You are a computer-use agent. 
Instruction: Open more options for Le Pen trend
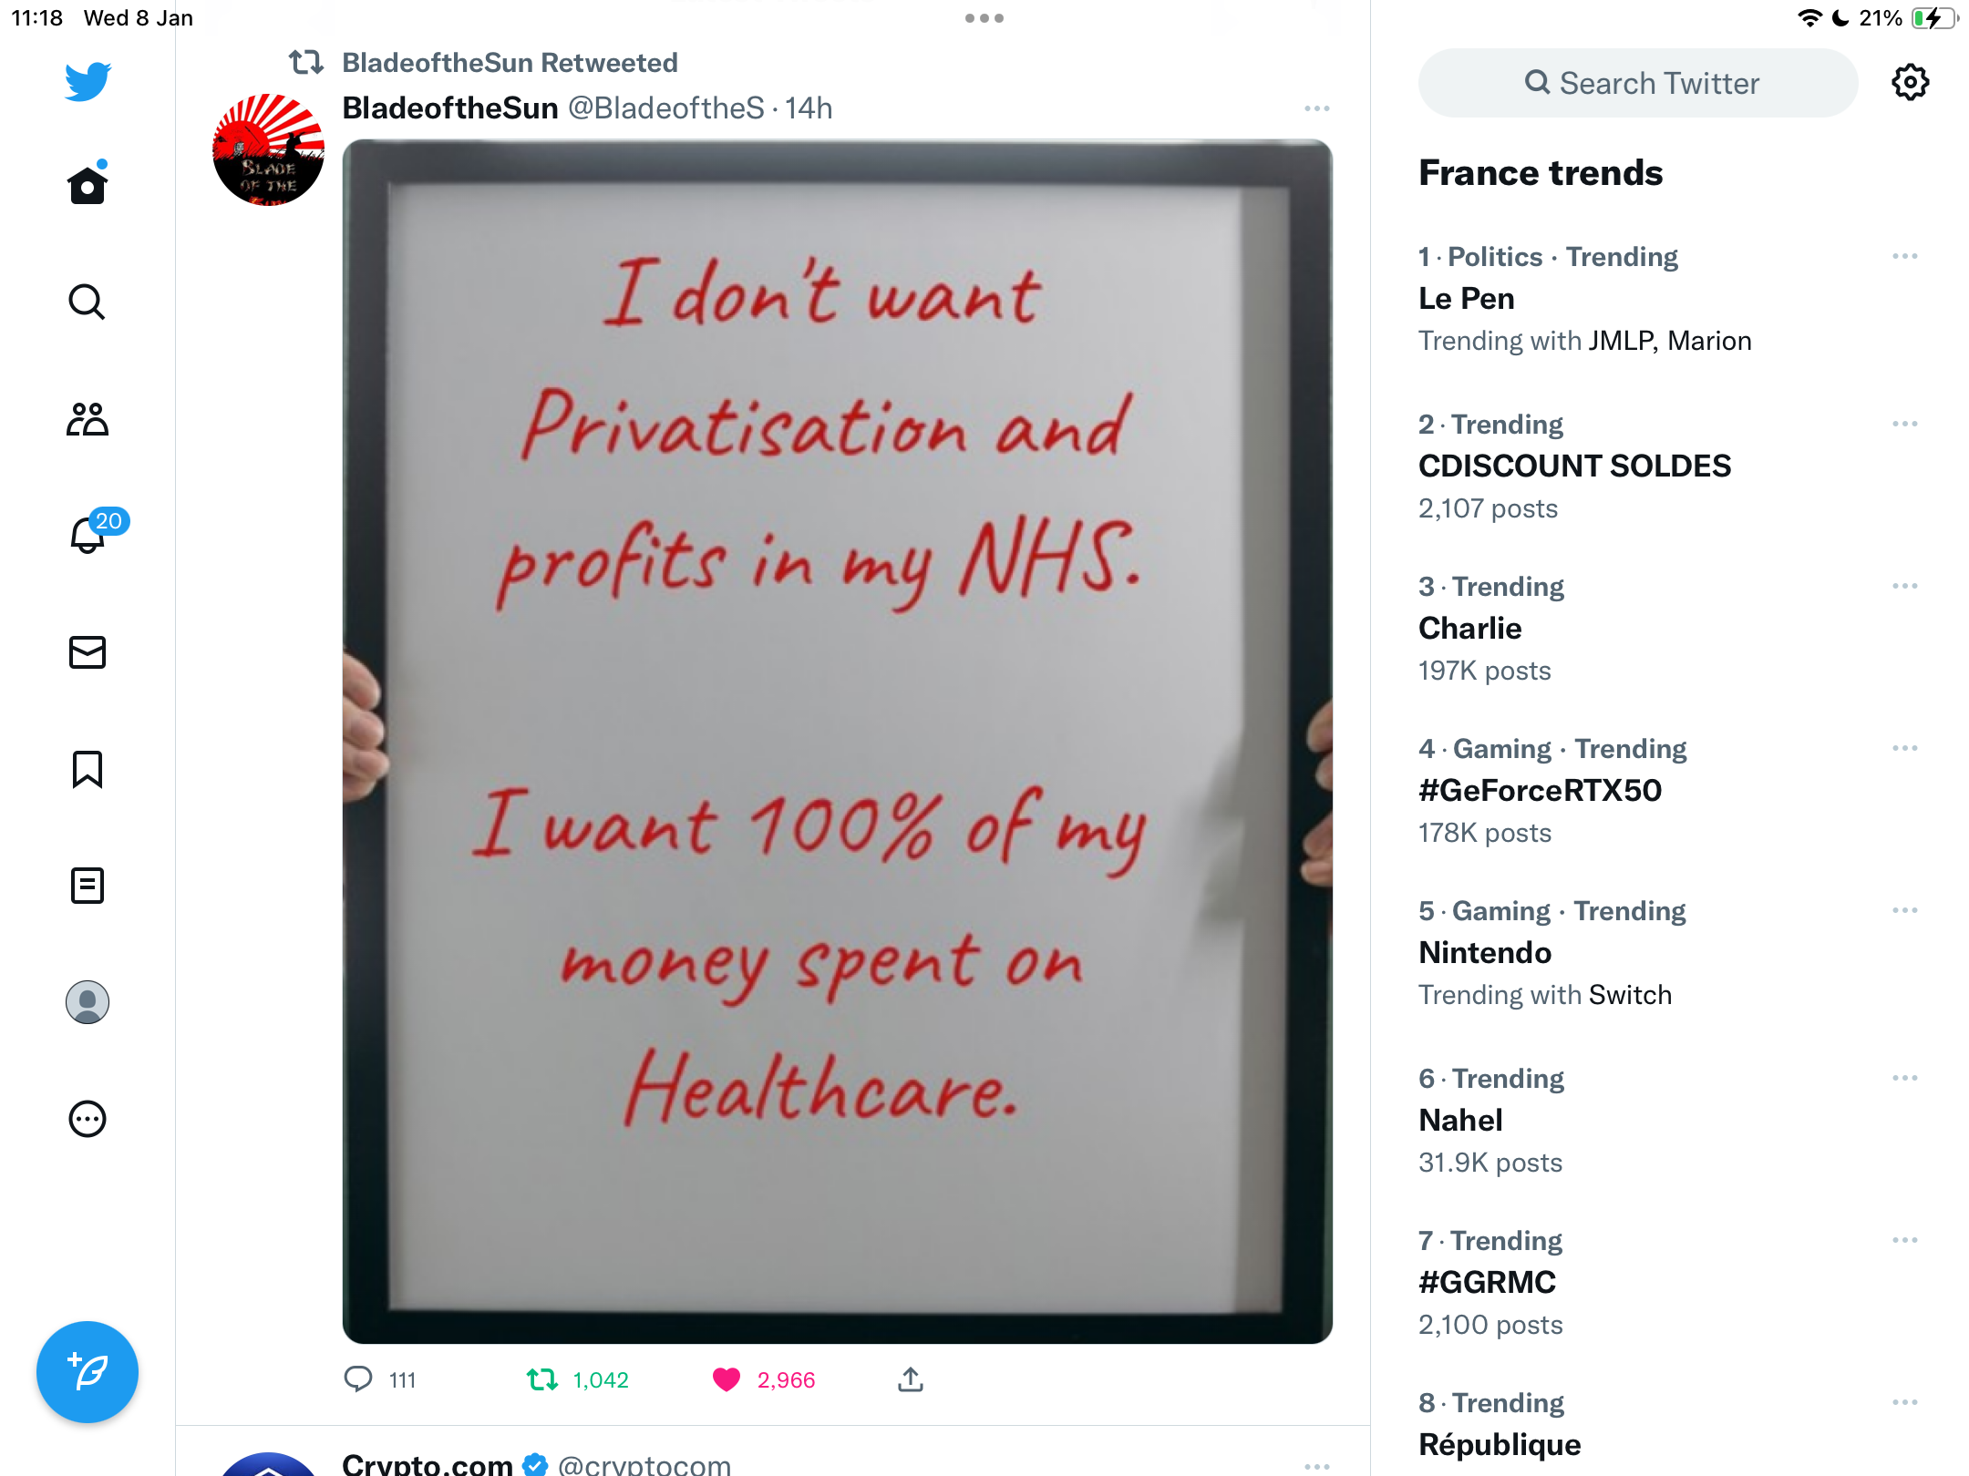(x=1904, y=257)
